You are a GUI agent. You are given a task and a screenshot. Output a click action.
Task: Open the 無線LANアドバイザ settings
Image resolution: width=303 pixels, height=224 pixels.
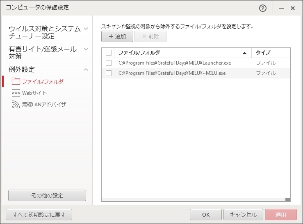point(44,104)
